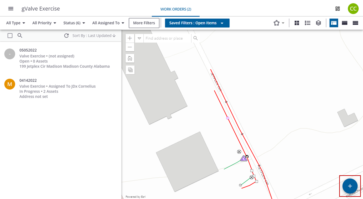Open the map layers panel

tap(318, 23)
